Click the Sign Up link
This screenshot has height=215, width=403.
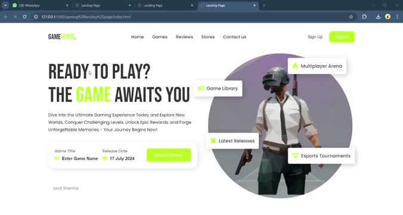[315, 37]
